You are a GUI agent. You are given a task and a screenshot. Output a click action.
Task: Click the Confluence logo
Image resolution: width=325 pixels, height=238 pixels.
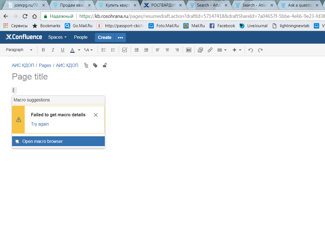click(x=24, y=37)
